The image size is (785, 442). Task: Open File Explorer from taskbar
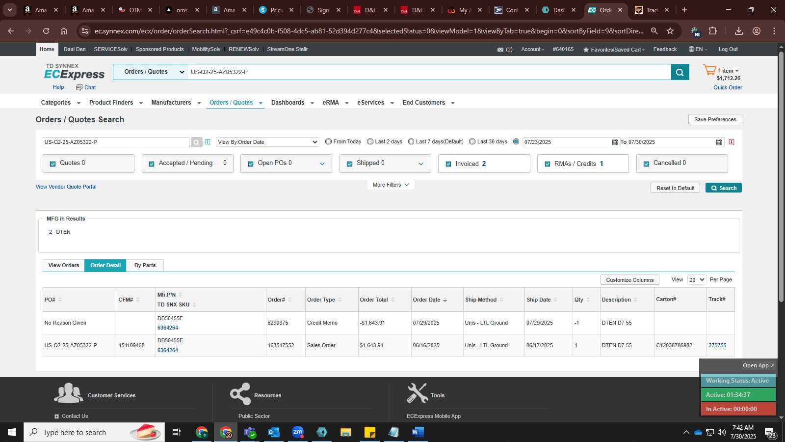click(346, 432)
